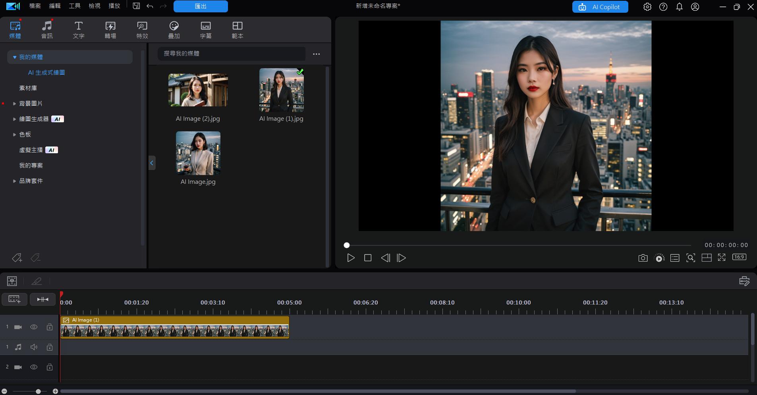The width and height of the screenshot is (757, 395).
Task: Expand the 品牌套件 folder
Action: 14,181
